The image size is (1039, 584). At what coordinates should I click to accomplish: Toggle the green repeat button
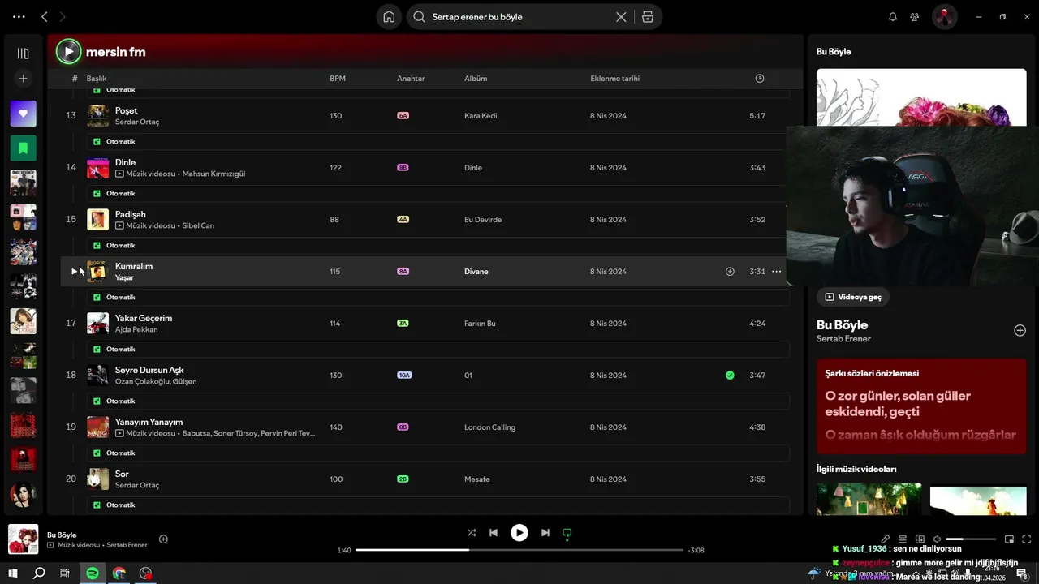pyautogui.click(x=567, y=533)
